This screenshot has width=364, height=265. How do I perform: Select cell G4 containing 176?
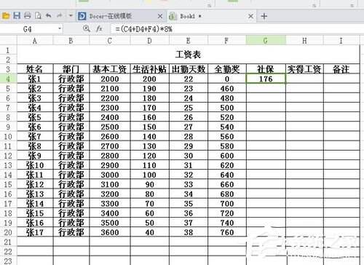click(266, 79)
